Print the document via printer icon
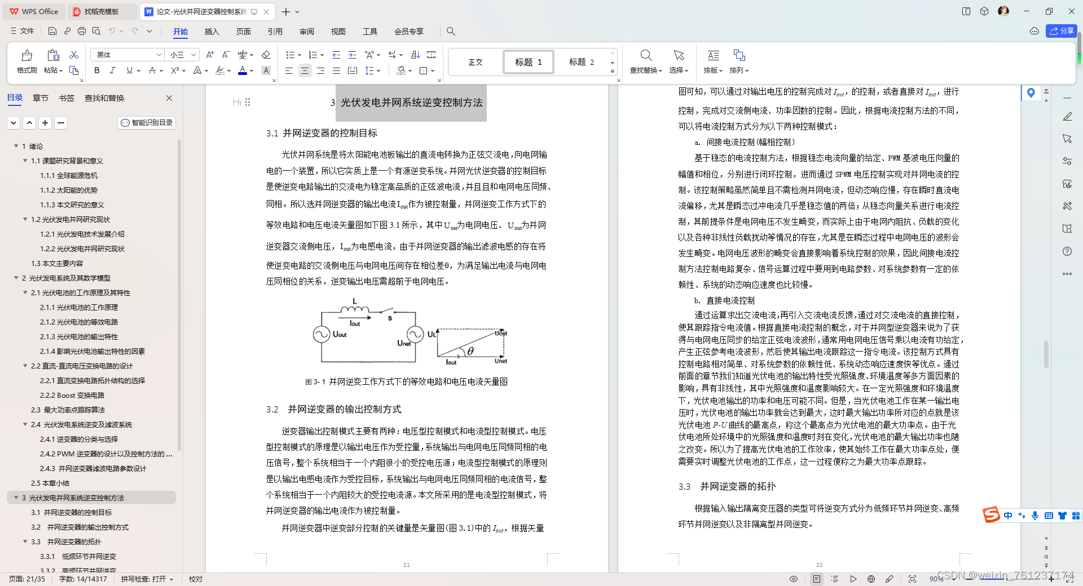Viewport: 1083px width, 586px height. (x=82, y=31)
